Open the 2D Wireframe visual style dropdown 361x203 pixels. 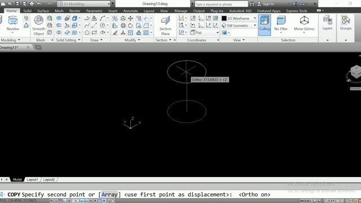click(x=239, y=18)
